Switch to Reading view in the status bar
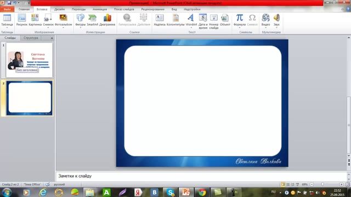Screen dimensions: 351x197 tap(292, 184)
